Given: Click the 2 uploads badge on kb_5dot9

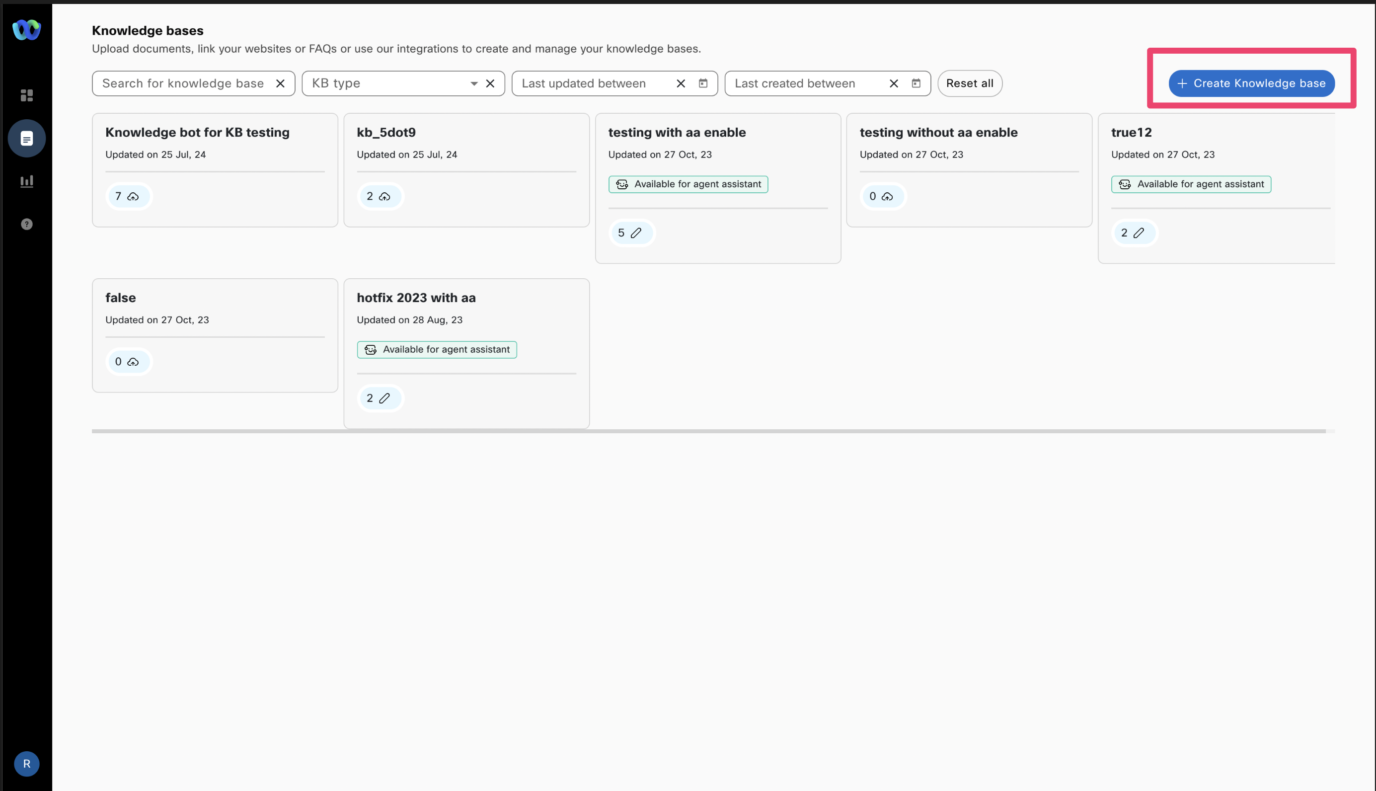Looking at the screenshot, I should [380, 197].
